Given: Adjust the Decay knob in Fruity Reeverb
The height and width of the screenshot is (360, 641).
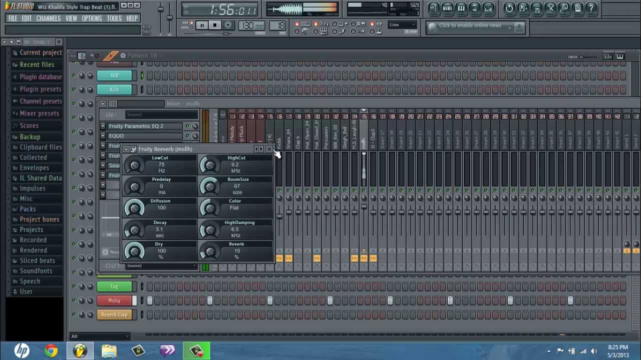Looking at the screenshot, I should pos(134,230).
